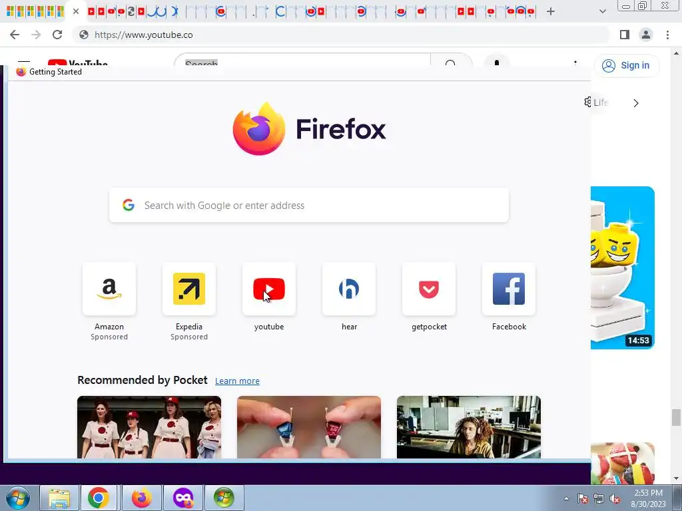Screen dimensions: 682x511
Task: Open Windows Explorer from taskbar
Action: coord(59,498)
